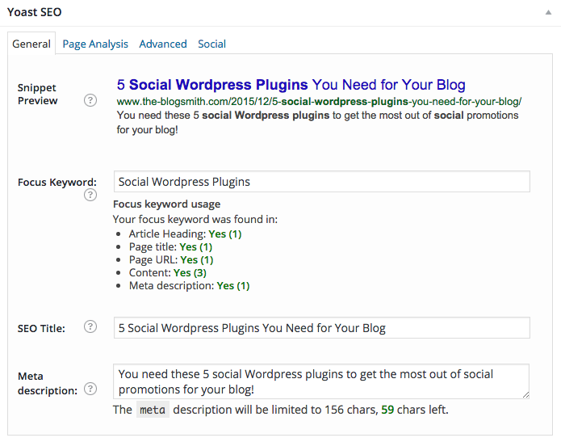
Task: Click the 'Focus keyword usage' heading
Action: point(167,204)
